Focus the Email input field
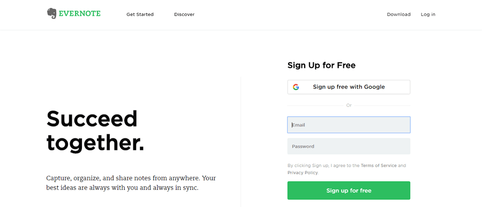 349,125
